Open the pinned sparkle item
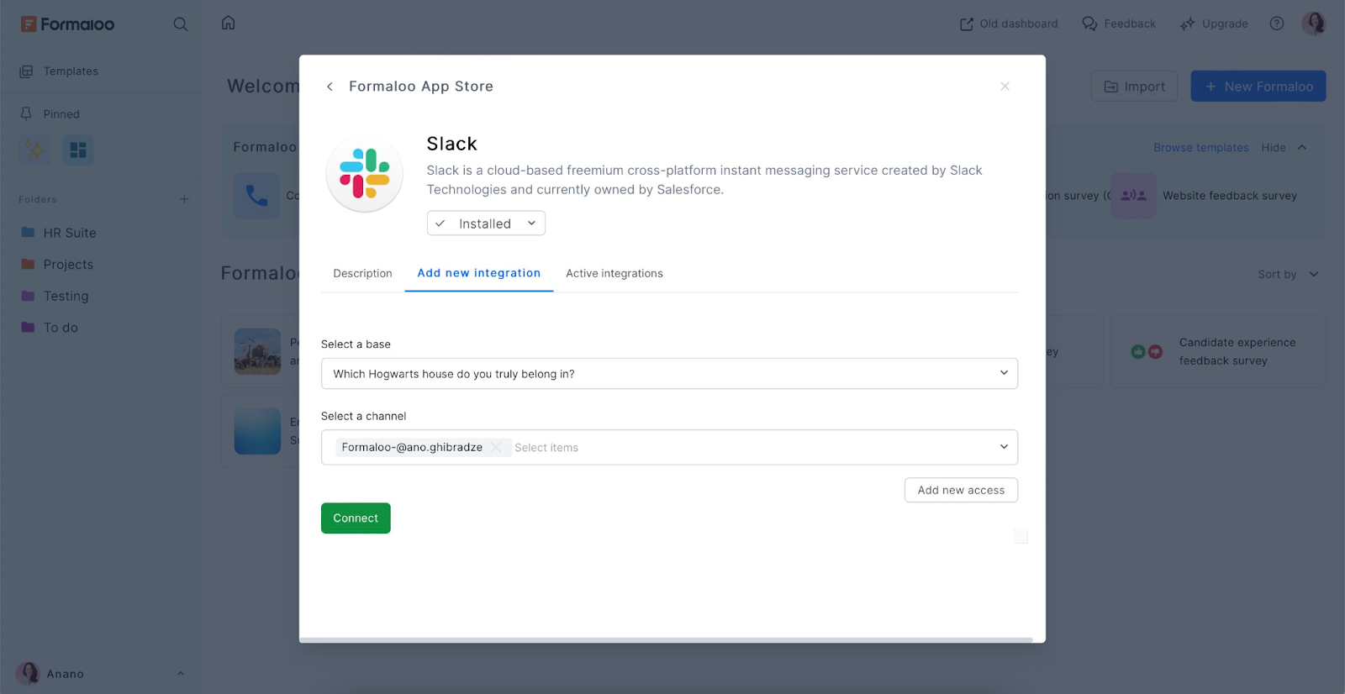Viewport: 1345px width, 694px height. pos(34,150)
